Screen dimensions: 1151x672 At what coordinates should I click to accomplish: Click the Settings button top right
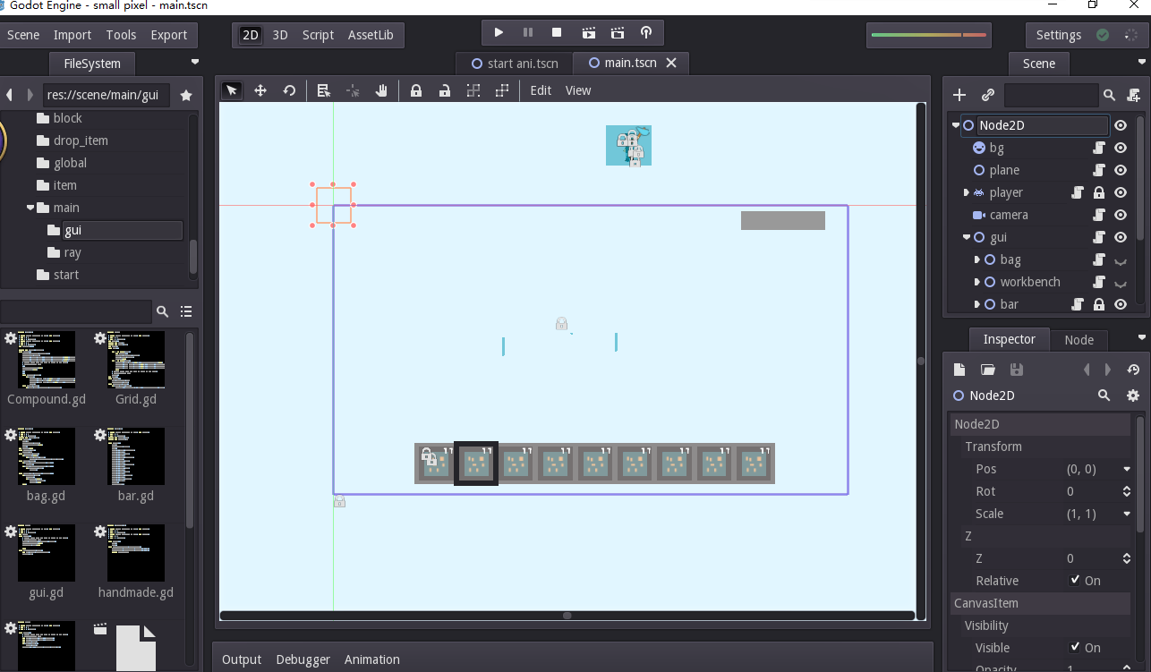pos(1059,35)
